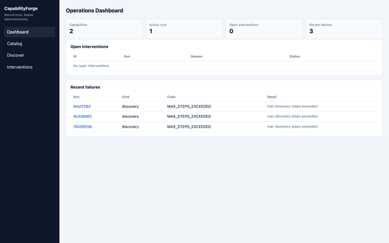Image resolution: width=389 pixels, height=243 pixels.
Task: Click the 'No open interventions' message
Action: coord(91,66)
